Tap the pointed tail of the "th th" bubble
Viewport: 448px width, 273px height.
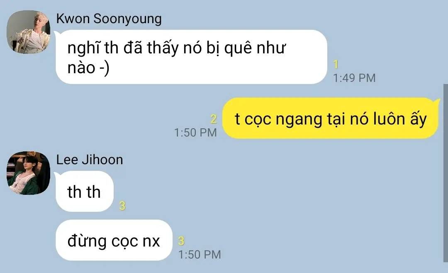point(57,175)
